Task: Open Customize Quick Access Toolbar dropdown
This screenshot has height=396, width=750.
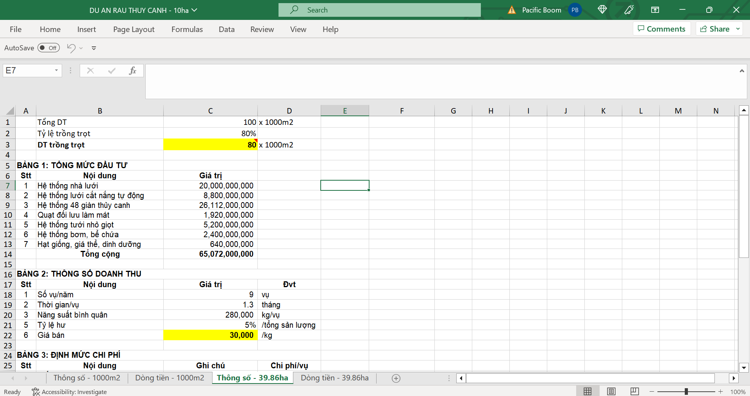Action: pos(94,48)
